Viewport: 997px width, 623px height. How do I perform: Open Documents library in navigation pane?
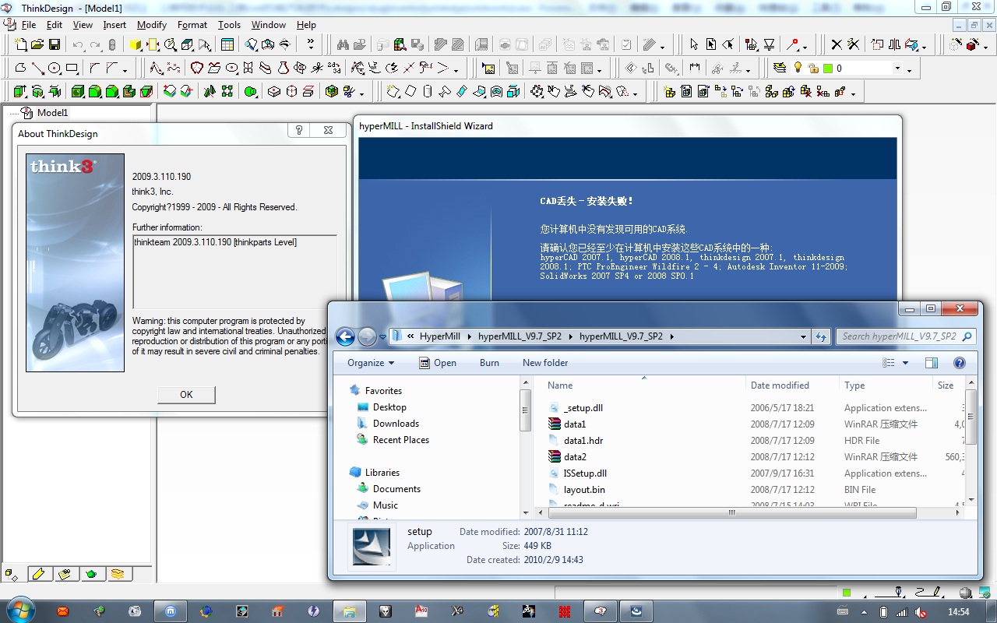[396, 489]
